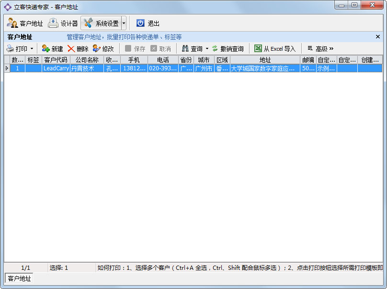Add a new customer with 新建

[x=52, y=49]
